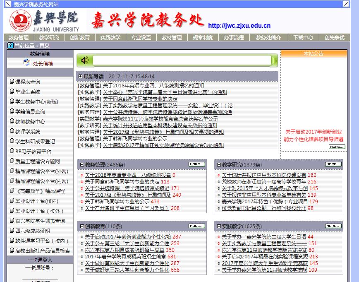Click MORE button in 教学研究 panel
359x282 pixels.
(x=333, y=164)
